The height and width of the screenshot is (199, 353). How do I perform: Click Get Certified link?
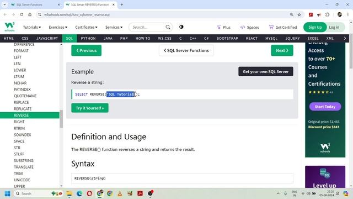point(283,27)
